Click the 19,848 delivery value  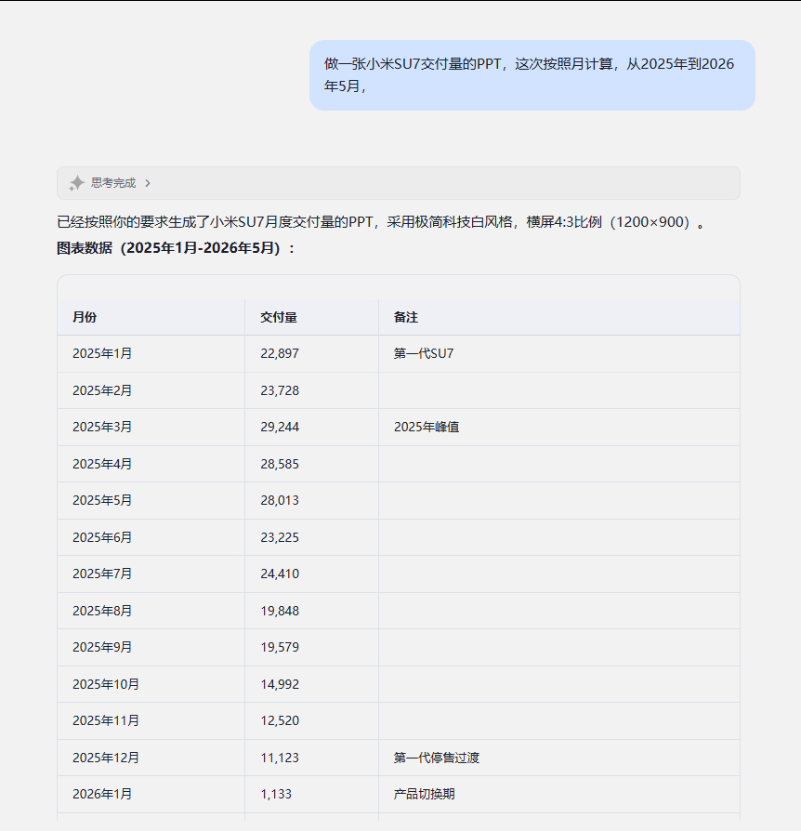280,611
